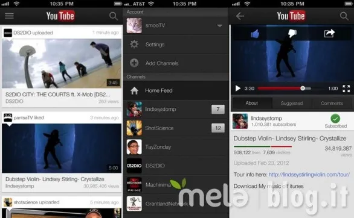354x218 pixels.
Task: Click '34,819,387' view count
Action: click(338, 149)
